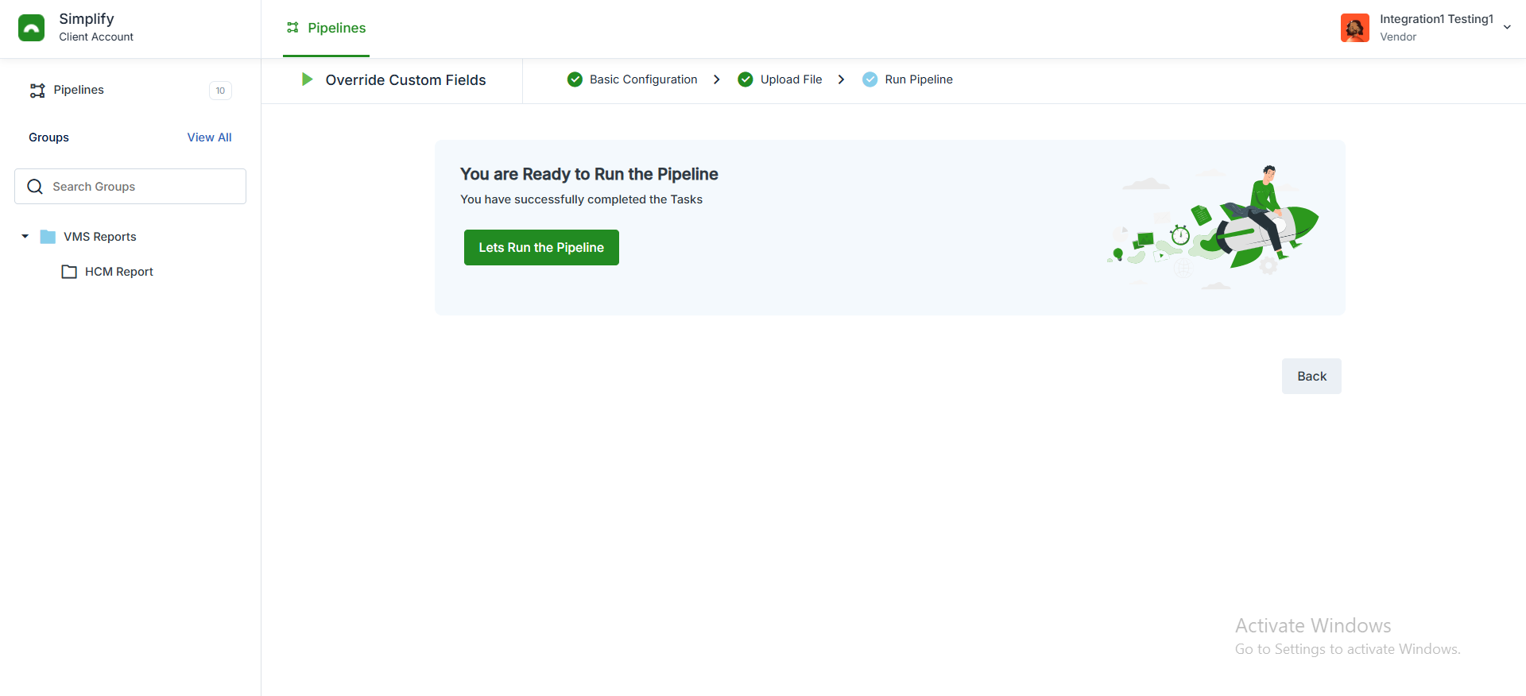Click the Basic Configuration checkmark icon
The width and height of the screenshot is (1526, 696).
pos(575,79)
